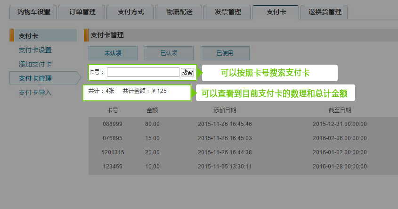Click expiry date 2016-01-28 00:00:00
The image size is (398, 209).
[x=340, y=167]
